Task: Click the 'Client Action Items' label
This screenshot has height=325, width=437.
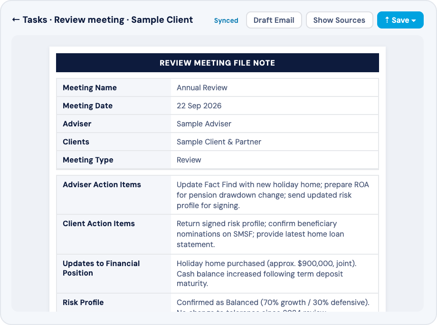Action: [99, 223]
